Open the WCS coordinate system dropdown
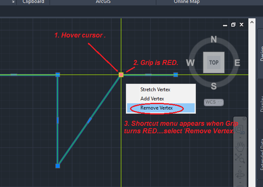The width and height of the screenshot is (263, 187). pyautogui.click(x=214, y=102)
